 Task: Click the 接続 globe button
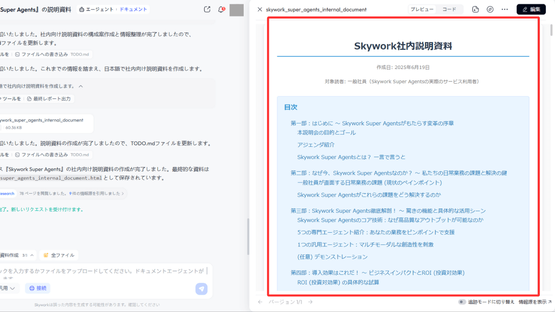[38, 288]
